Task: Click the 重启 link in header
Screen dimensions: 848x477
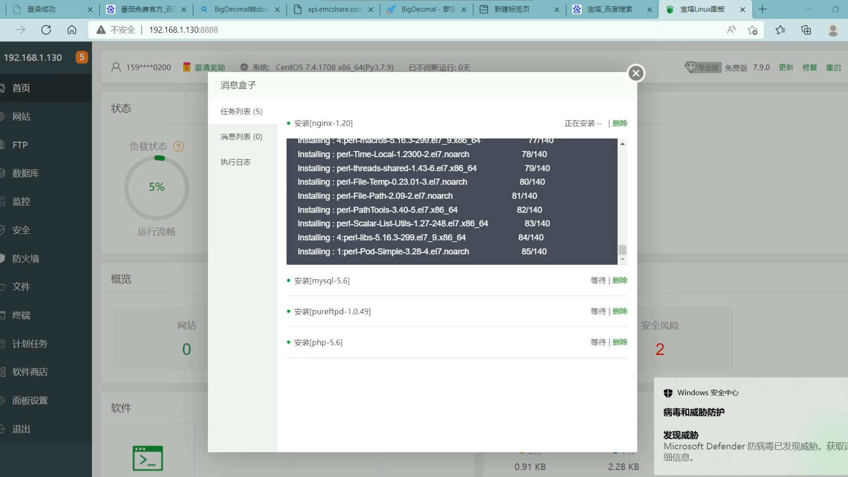Action: pos(833,68)
